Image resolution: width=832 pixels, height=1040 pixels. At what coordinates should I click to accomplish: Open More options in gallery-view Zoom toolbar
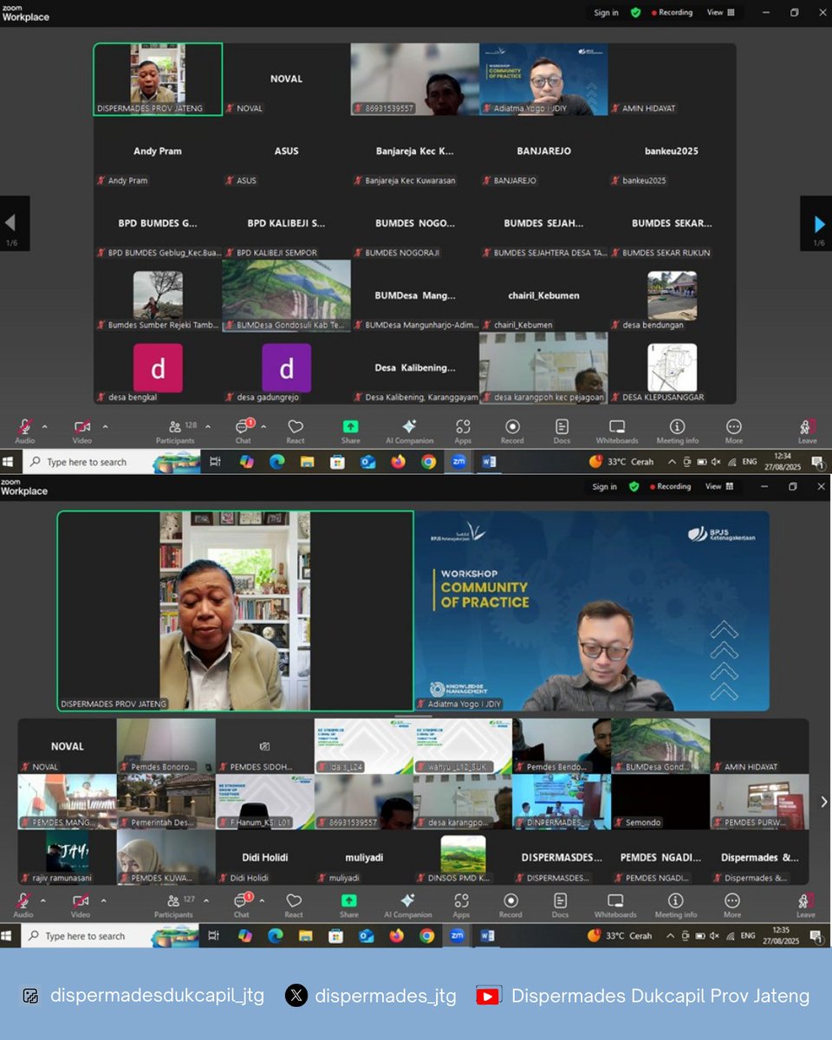[734, 431]
